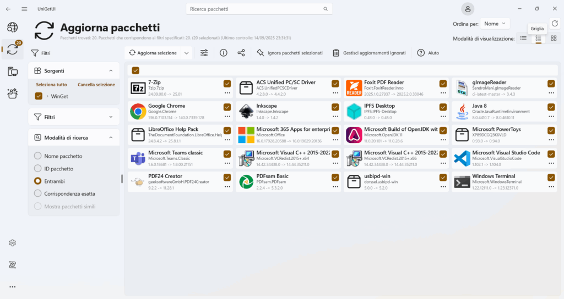Image resolution: width=564 pixels, height=299 pixels.
Task: Click Ignora pacchetti selezionati
Action: [290, 53]
